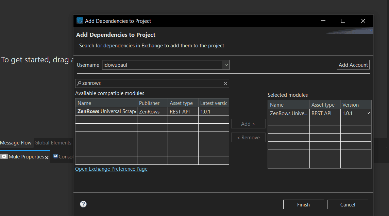This screenshot has width=389, height=216.
Task: Expand the 1.0.1 version dropdown in Selected modules
Action: (369, 113)
